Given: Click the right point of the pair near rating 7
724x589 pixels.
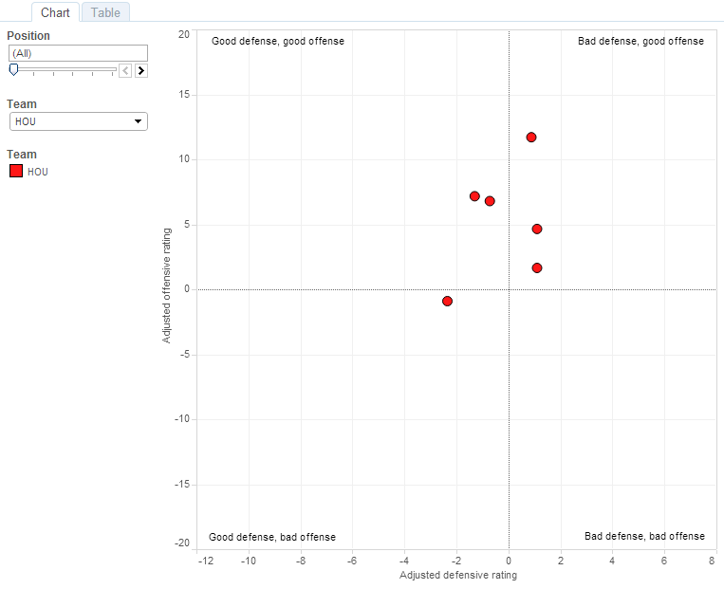Looking at the screenshot, I should [x=490, y=201].
